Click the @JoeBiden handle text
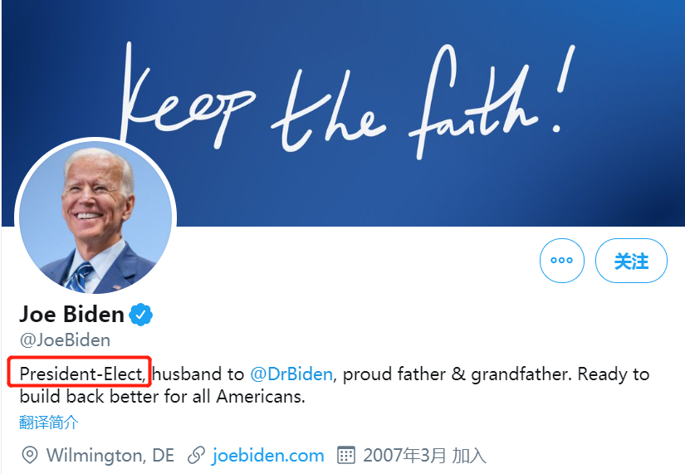The height and width of the screenshot is (474, 685). (x=65, y=340)
